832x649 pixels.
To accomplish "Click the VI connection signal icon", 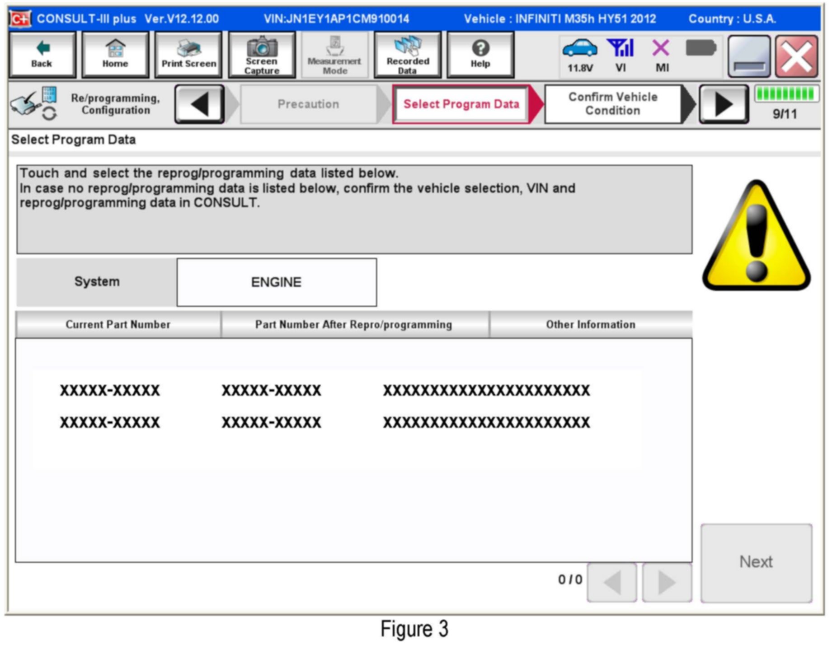I will 620,49.
